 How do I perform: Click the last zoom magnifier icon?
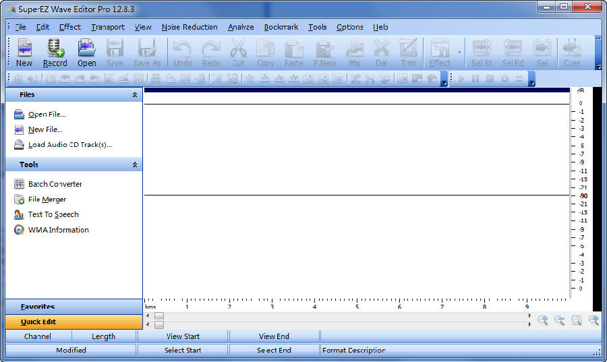point(594,320)
